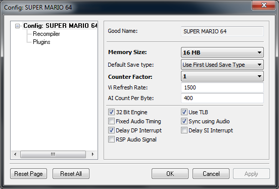Image resolution: width=279 pixels, height=189 pixels.
Task: Uncheck the Use TLB checkbox
Action: [x=184, y=112]
